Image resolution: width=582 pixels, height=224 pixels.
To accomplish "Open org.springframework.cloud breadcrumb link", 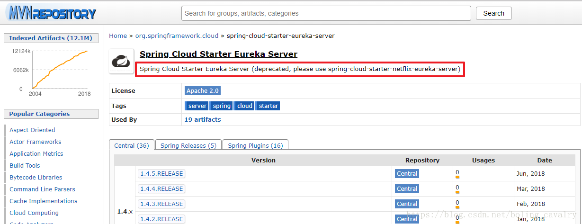I will coord(176,36).
